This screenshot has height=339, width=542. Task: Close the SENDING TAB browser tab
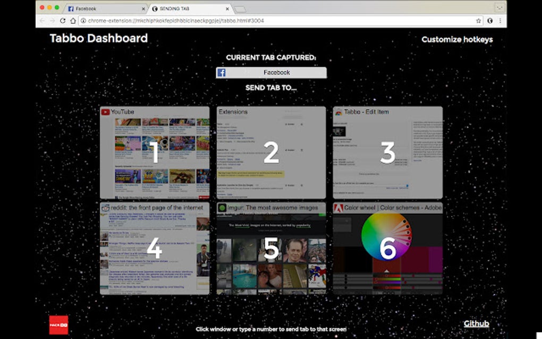227,9
